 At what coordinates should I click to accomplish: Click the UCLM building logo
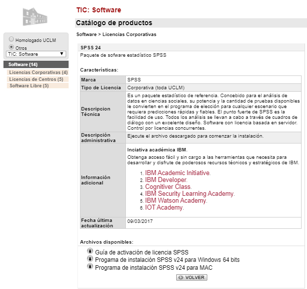pos(35,17)
